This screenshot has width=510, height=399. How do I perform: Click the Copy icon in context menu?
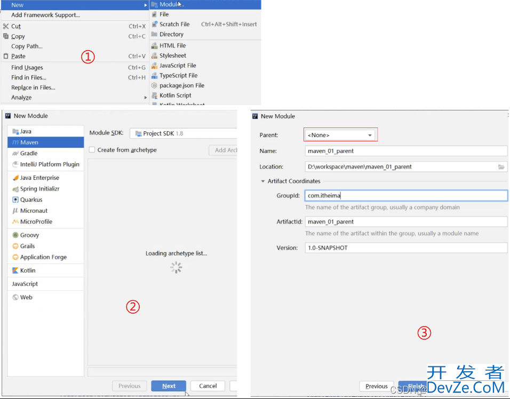pos(6,36)
